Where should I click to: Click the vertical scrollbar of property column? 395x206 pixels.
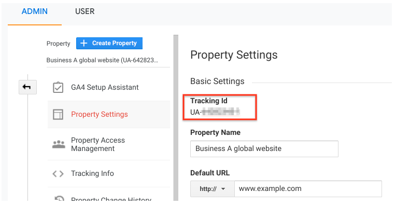[176, 118]
